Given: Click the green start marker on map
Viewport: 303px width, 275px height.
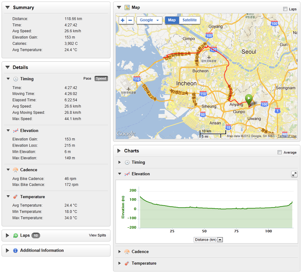Looking at the screenshot, I should pyautogui.click(x=249, y=101).
